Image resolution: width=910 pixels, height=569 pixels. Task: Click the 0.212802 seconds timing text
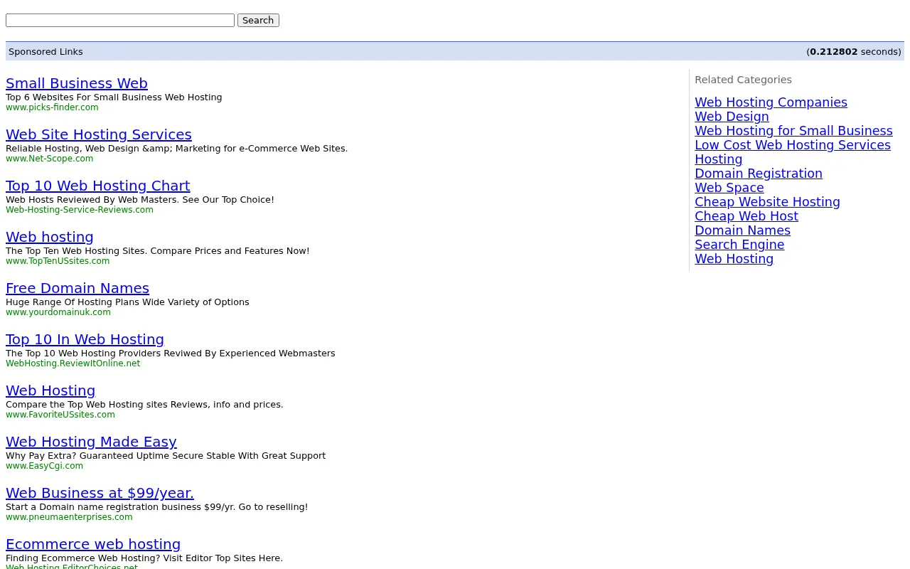click(x=854, y=51)
